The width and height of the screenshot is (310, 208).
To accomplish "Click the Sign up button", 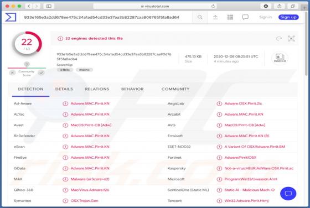I will [288, 17].
